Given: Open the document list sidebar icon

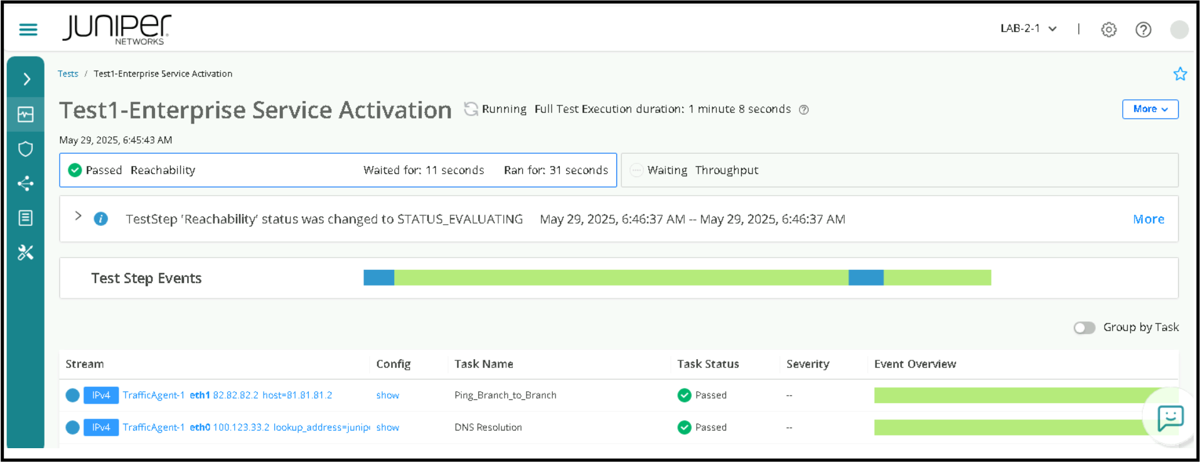Looking at the screenshot, I should click(x=26, y=218).
